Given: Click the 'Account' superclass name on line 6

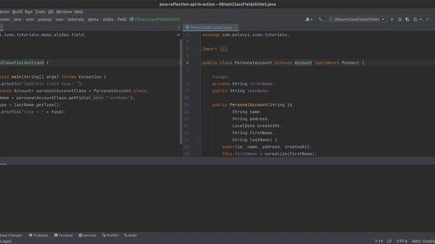Looking at the screenshot, I should pos(303,63).
